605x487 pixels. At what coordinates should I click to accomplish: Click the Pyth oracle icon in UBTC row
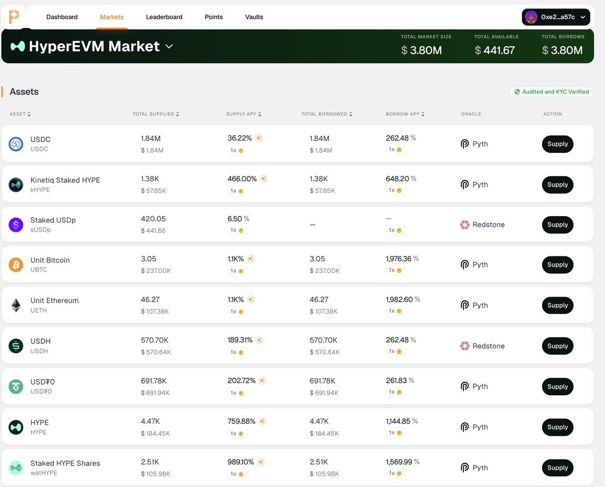click(465, 265)
